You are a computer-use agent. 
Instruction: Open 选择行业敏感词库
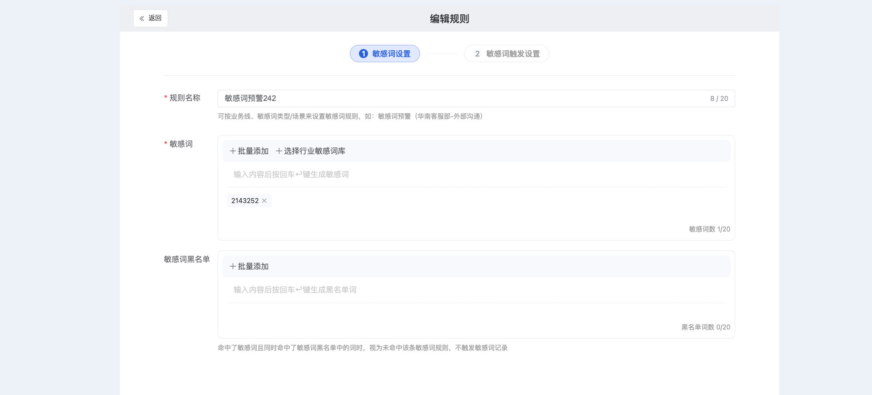tap(311, 151)
